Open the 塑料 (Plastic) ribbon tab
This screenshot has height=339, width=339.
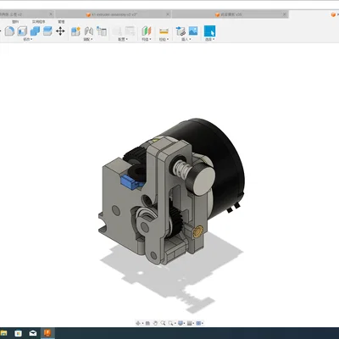(x=15, y=22)
